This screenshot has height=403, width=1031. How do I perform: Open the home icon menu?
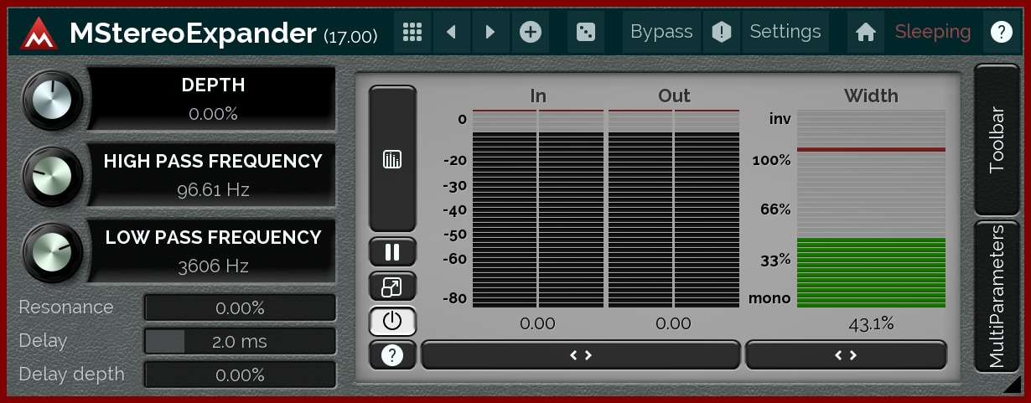[866, 32]
